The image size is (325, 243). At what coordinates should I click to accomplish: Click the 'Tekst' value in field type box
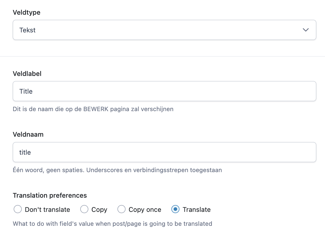coord(27,30)
